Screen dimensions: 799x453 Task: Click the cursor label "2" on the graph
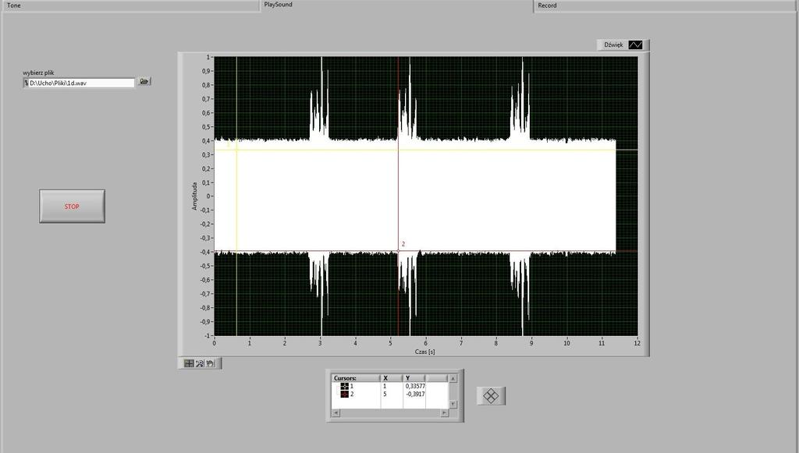click(403, 244)
